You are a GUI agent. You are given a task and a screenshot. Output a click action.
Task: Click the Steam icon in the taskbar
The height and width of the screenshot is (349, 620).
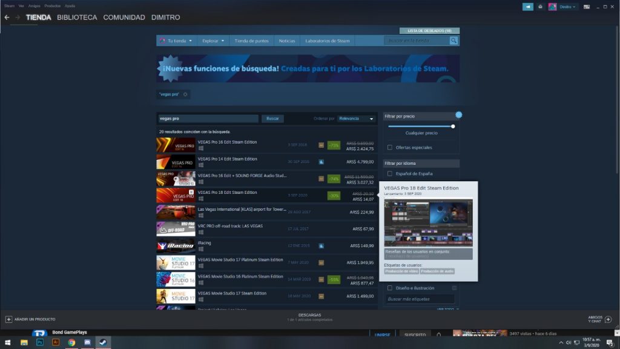tap(103, 342)
